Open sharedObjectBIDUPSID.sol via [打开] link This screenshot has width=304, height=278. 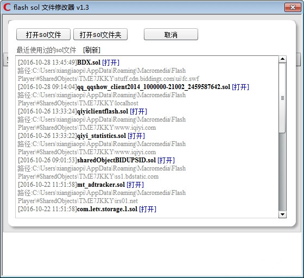point(166,160)
